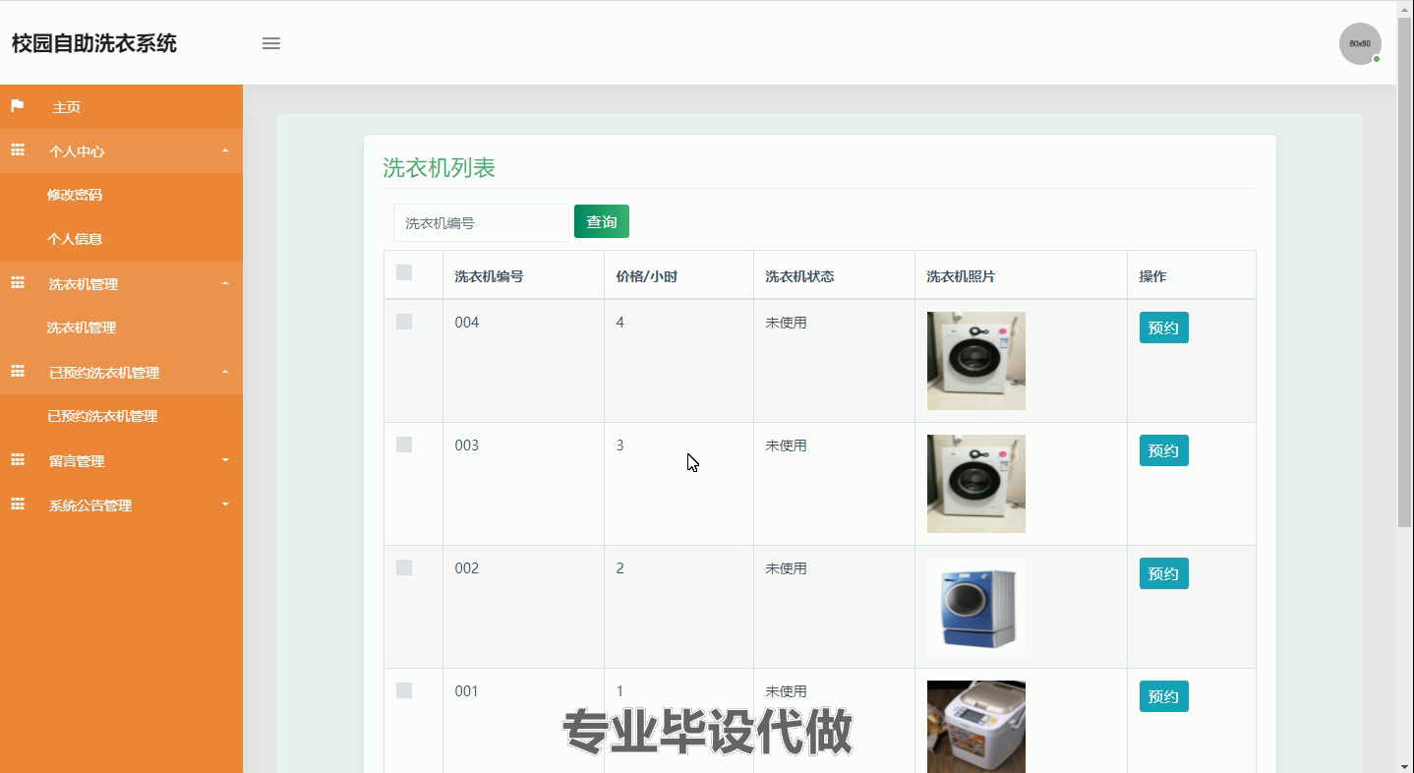Toggle the hamburger sidebar menu icon
The width and height of the screenshot is (1414, 773).
(x=271, y=43)
